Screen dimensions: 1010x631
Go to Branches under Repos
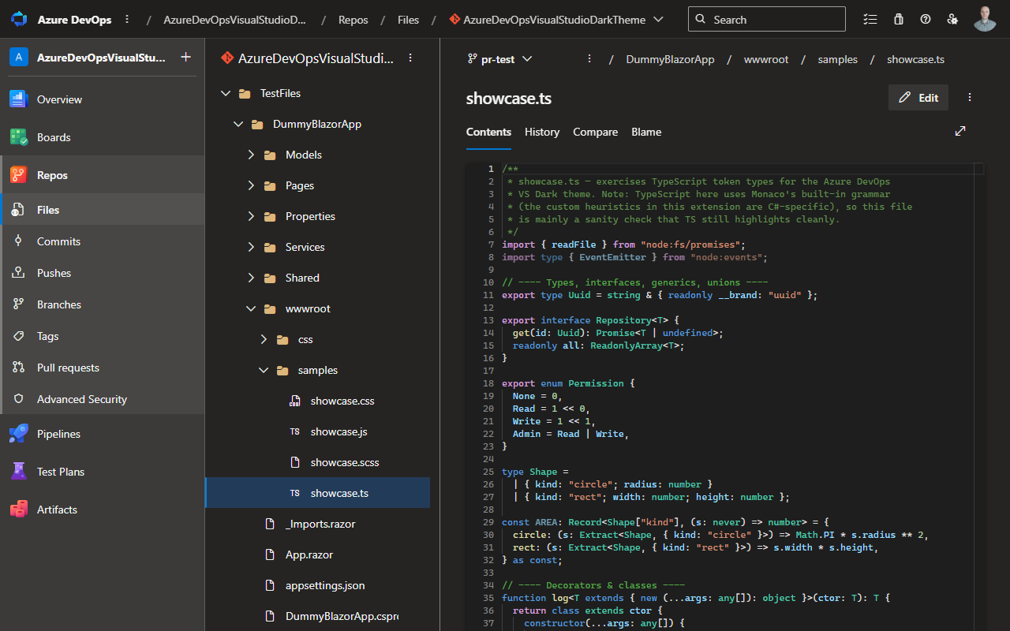point(103,304)
